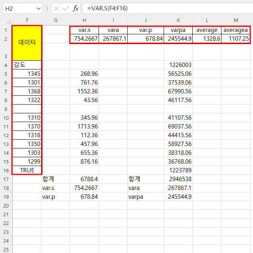This screenshot has width=253, height=253.
Task: Click the cell containing 1350
Action: [x=27, y=144]
